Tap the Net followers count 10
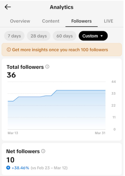This screenshot has width=125, height=176. (10, 160)
